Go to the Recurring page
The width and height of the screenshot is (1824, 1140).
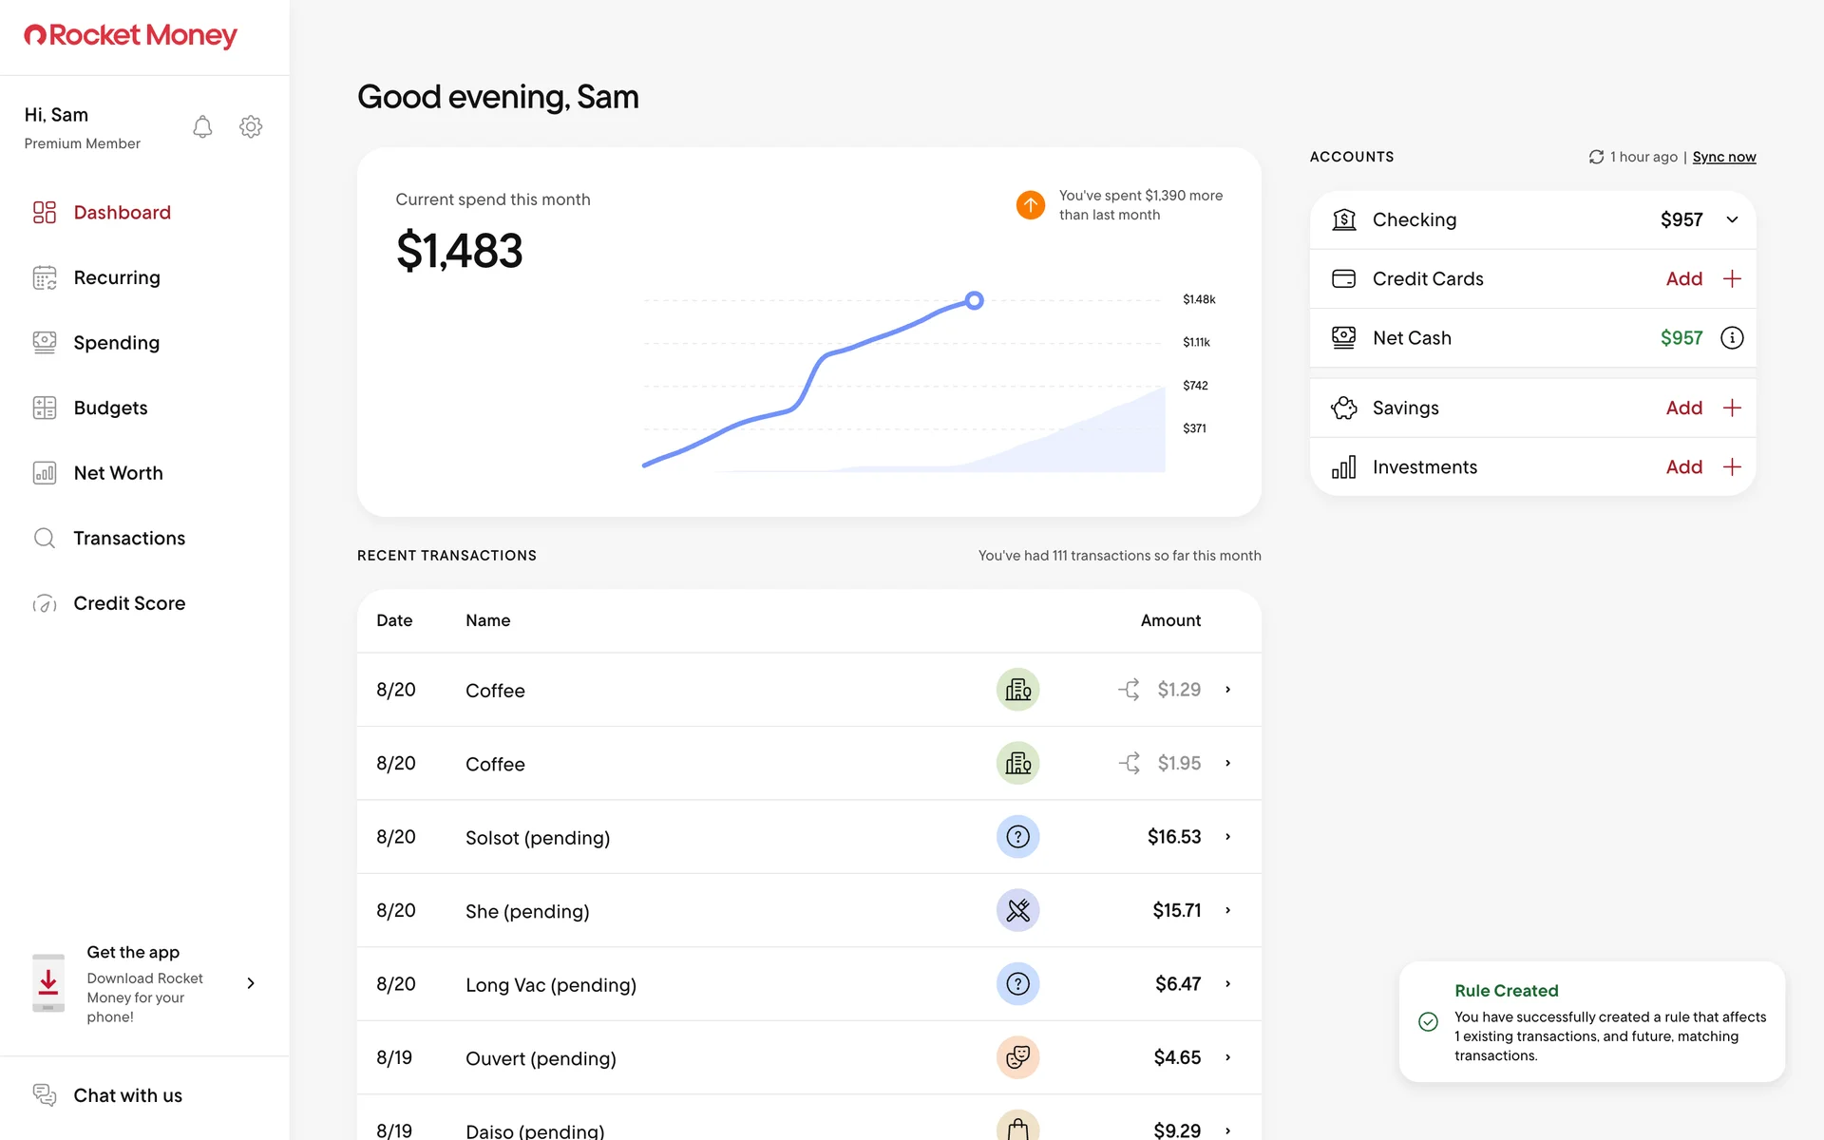tap(117, 278)
